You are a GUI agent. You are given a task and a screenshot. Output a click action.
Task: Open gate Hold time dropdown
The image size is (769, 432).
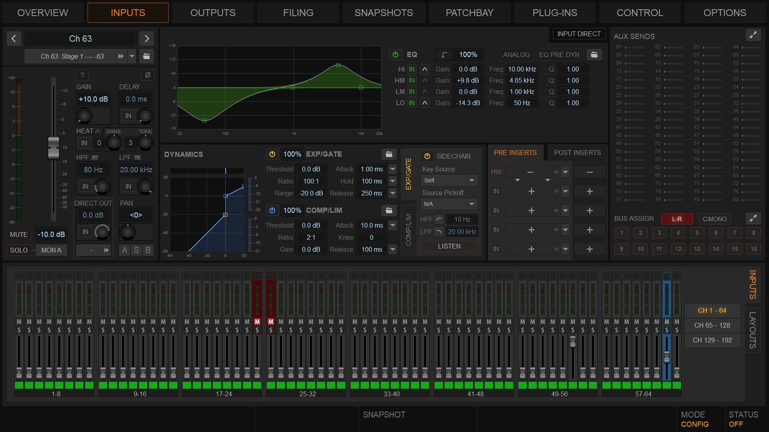tap(393, 181)
